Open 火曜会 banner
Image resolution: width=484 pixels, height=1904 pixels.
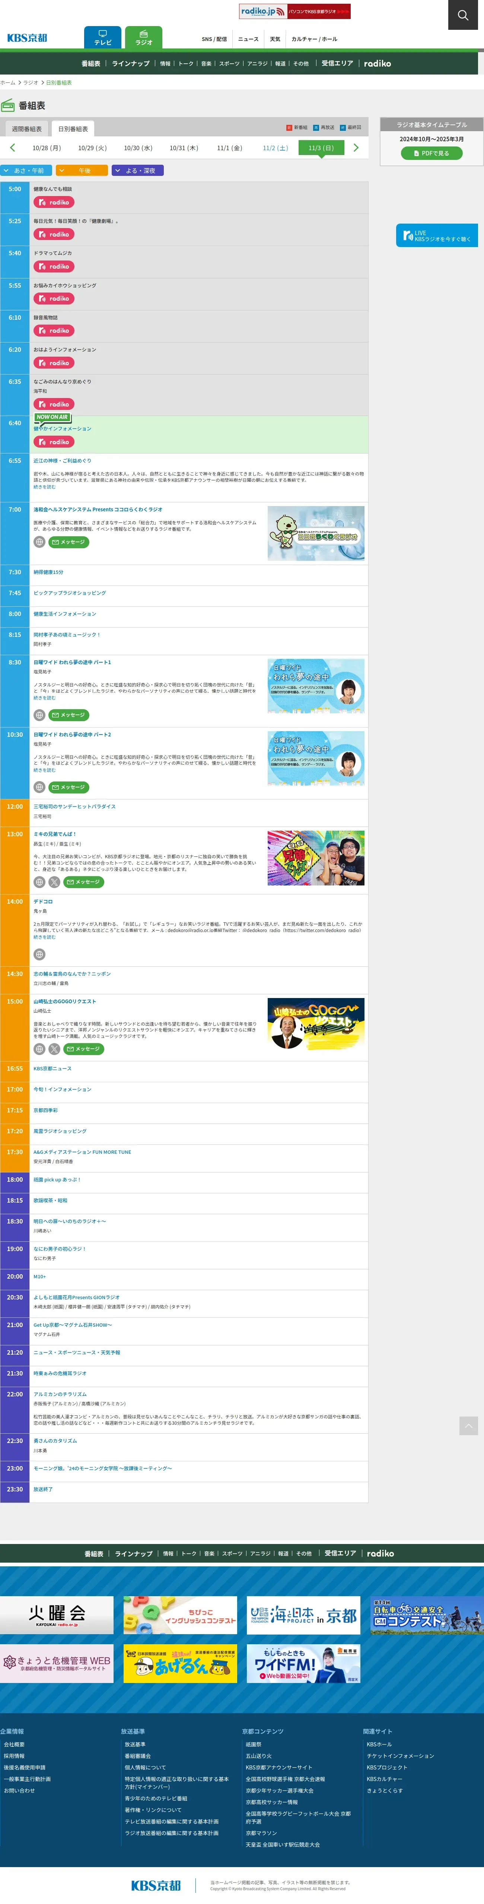[57, 1615]
